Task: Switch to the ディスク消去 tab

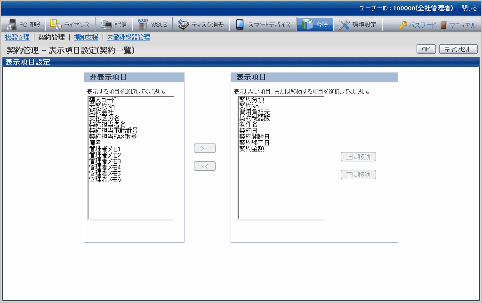Action: pyautogui.click(x=201, y=24)
